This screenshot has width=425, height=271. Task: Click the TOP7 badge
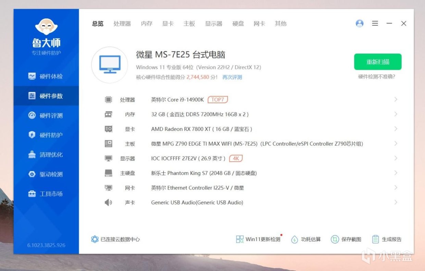coord(218,100)
